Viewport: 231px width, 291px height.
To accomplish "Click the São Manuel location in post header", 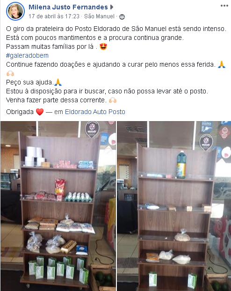I will click(99, 16).
